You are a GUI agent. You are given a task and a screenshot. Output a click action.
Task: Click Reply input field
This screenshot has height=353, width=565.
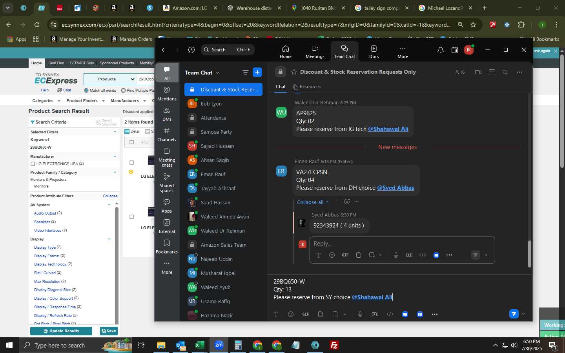402,244
